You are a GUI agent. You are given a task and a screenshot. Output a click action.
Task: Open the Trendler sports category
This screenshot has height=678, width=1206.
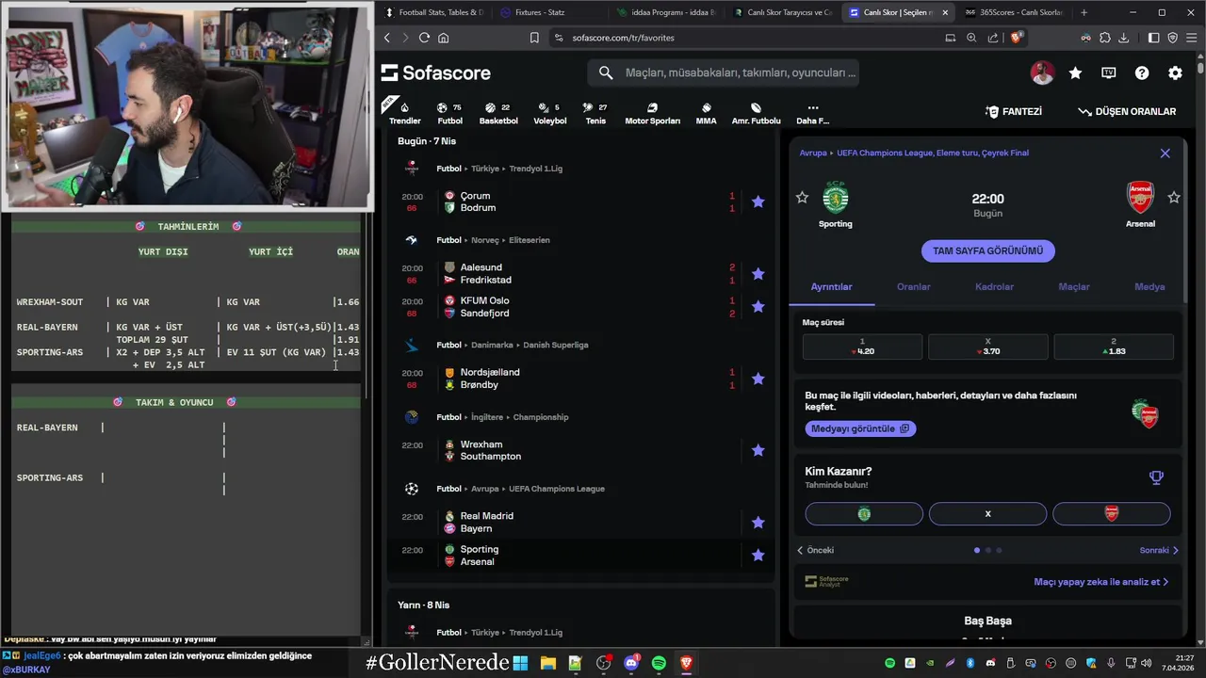coord(404,113)
